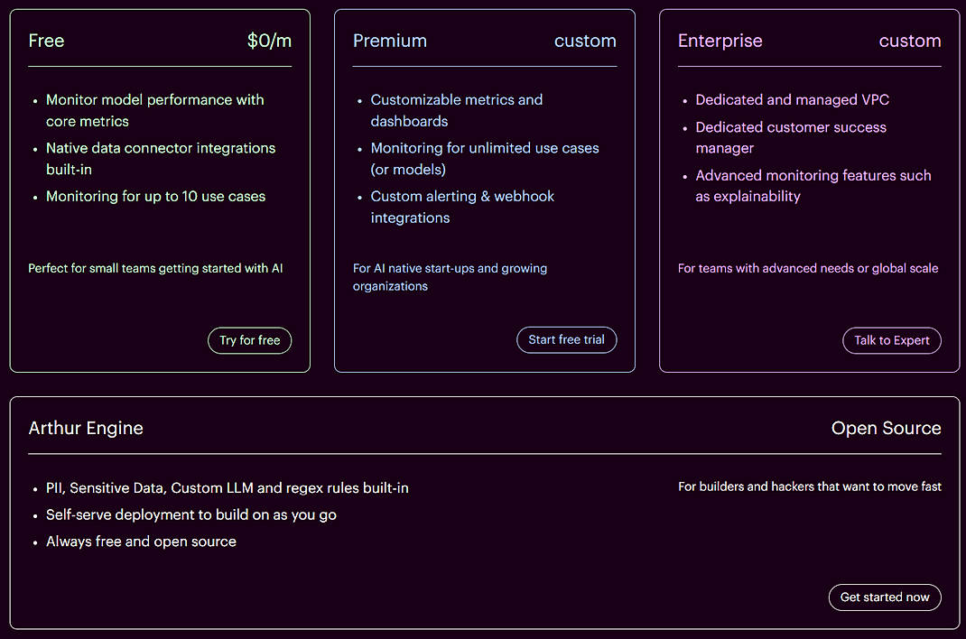
Task: Click the Enterprise plan 'custom' price
Action: tap(909, 41)
